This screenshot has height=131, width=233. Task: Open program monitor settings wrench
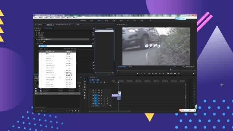tap(184, 67)
